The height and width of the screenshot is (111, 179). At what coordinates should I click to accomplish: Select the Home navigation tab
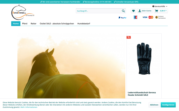coord(16,24)
